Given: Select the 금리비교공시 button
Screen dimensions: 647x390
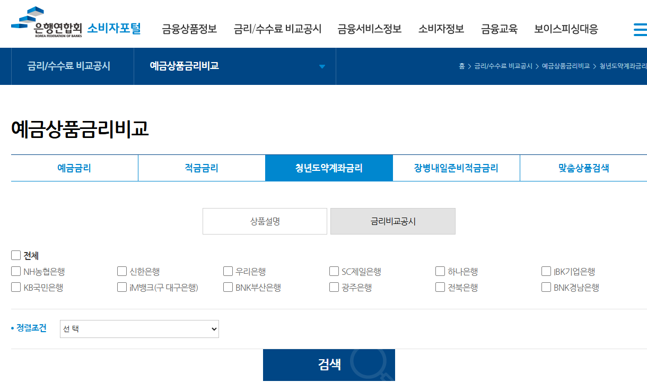Looking at the screenshot, I should point(393,221).
